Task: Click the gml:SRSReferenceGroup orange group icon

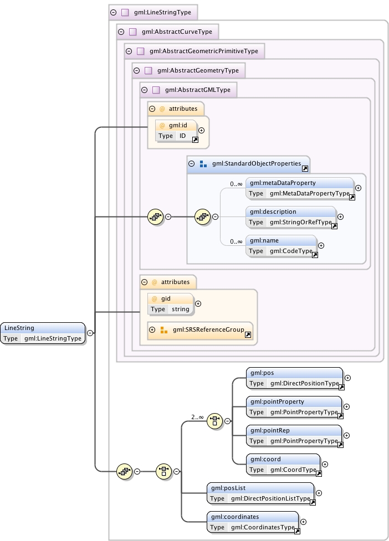Action: [x=164, y=329]
